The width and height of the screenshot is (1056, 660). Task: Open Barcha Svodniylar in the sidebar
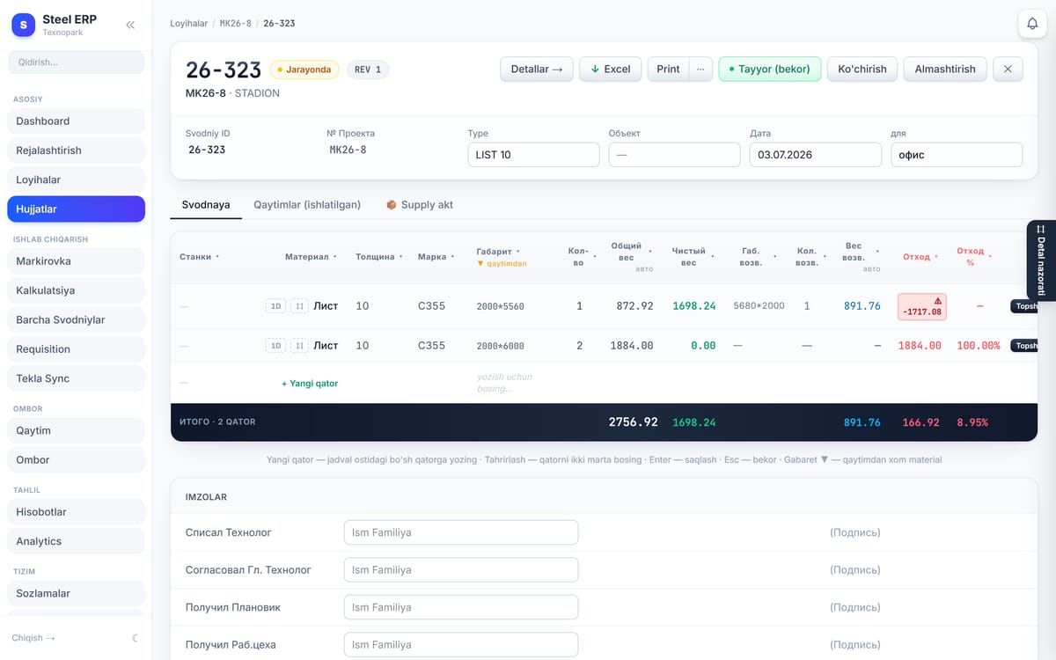click(76, 319)
